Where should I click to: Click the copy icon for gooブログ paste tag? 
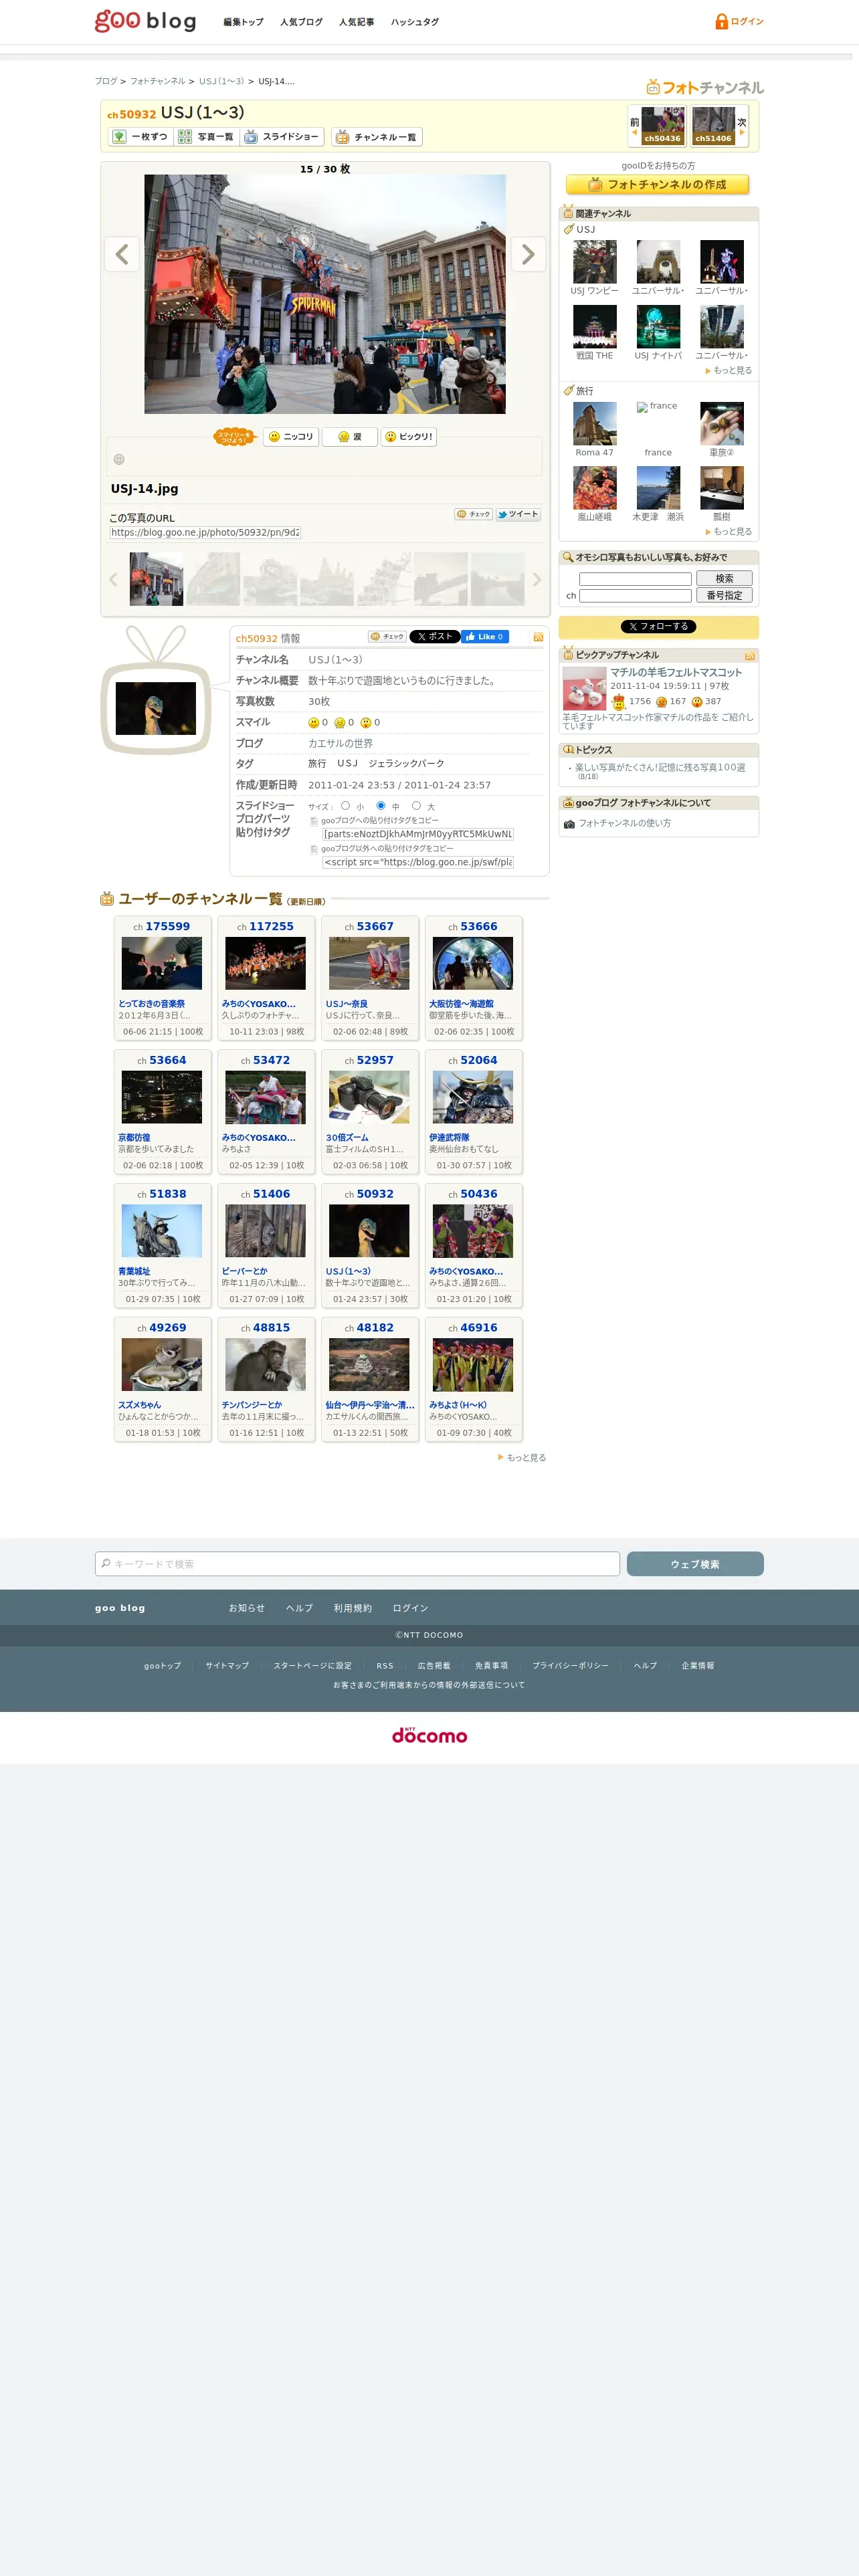[314, 821]
